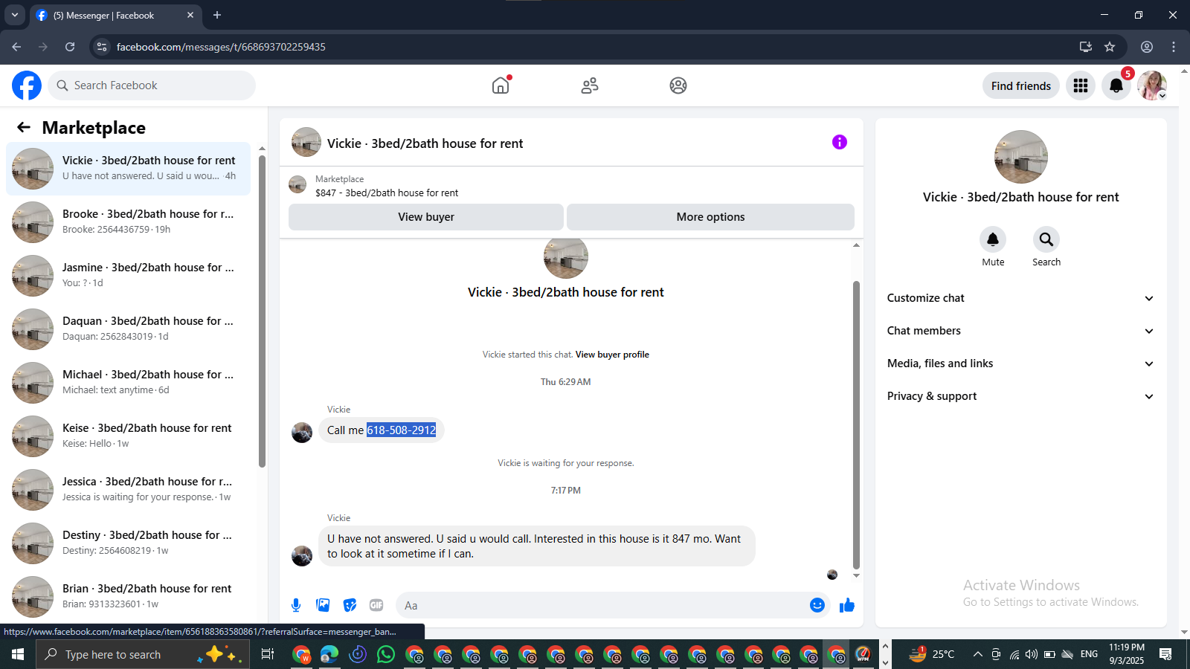Screen dimensions: 1190x669
Task: Open the Chrome tab search dropdown
Action: [14, 15]
